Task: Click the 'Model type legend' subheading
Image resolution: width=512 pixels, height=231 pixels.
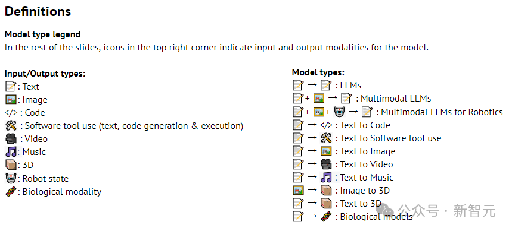Action: 42,34
